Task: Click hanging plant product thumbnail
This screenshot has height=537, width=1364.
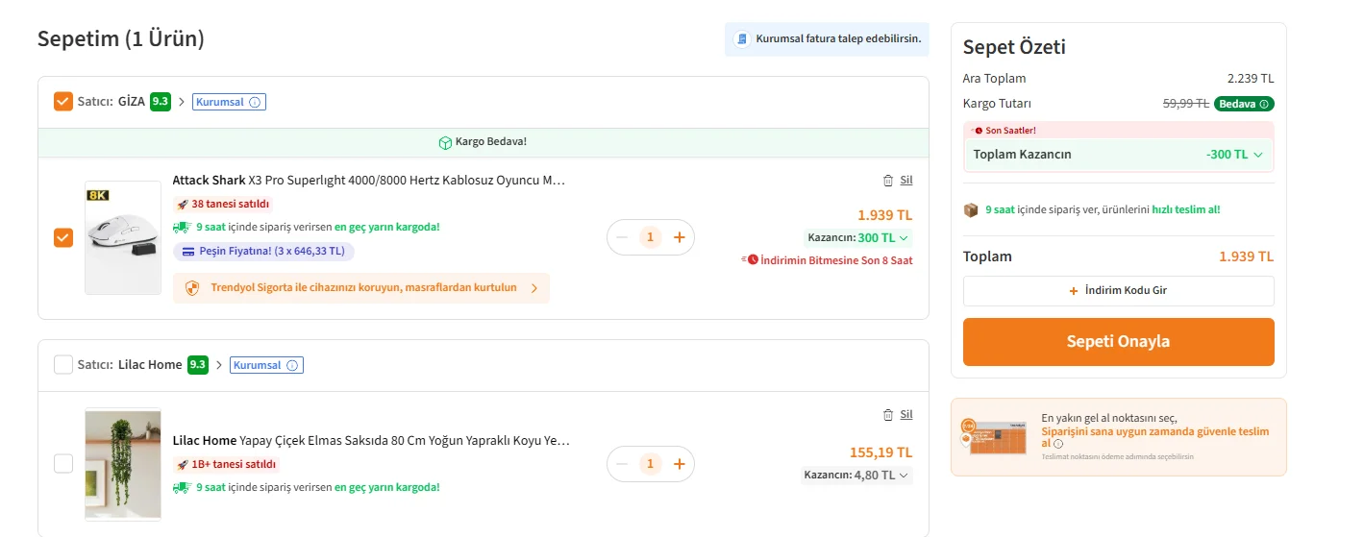Action: pyautogui.click(x=123, y=465)
